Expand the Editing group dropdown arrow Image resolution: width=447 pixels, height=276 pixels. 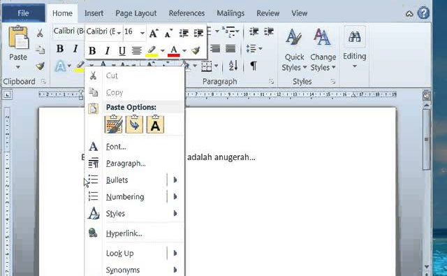pyautogui.click(x=355, y=66)
